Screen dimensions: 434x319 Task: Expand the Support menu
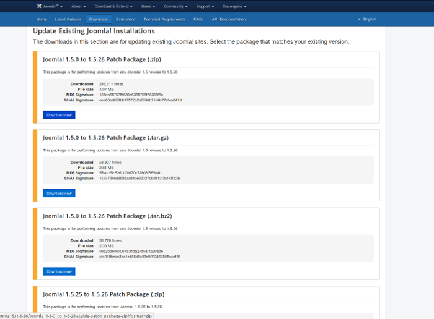point(205,6)
